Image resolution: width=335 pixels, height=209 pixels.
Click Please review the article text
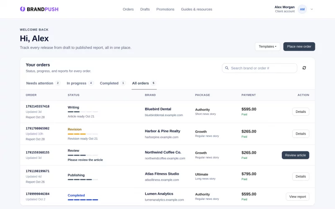point(85,160)
